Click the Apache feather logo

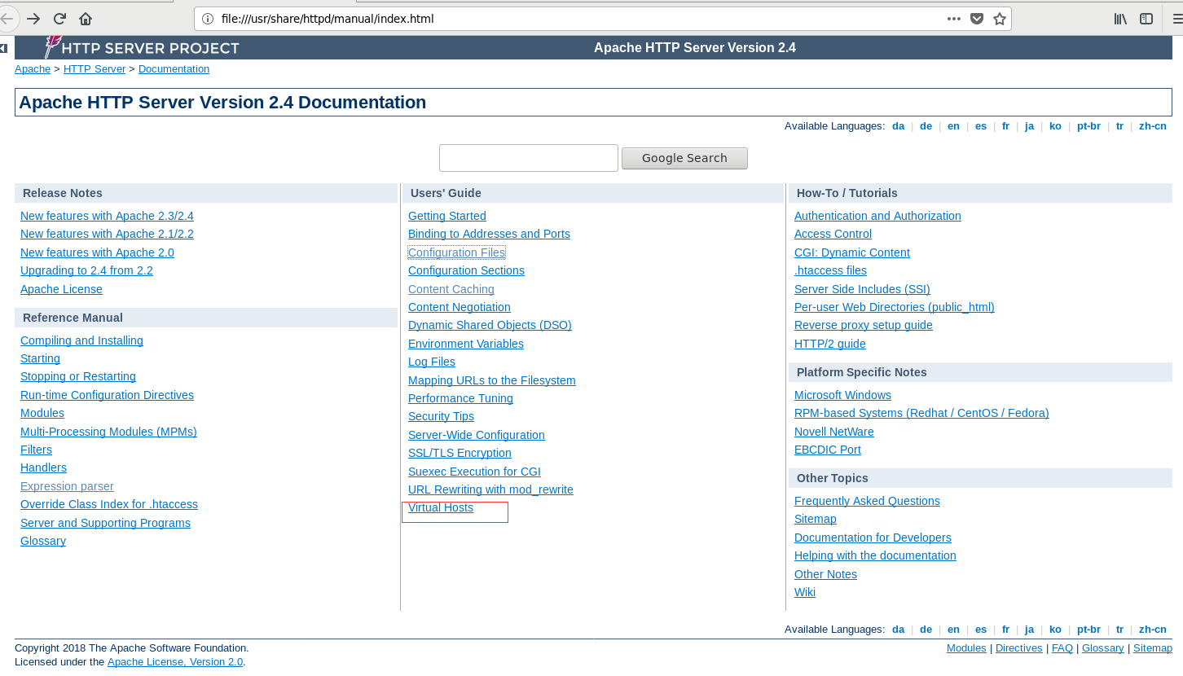pyautogui.click(x=54, y=47)
